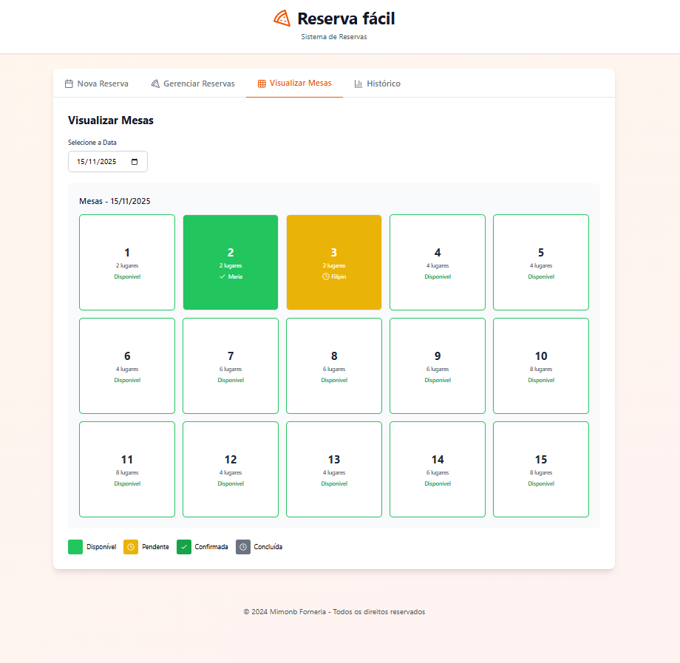The width and height of the screenshot is (680, 663).
Task: Switch to the Nova Reserva tab
Action: pos(97,84)
